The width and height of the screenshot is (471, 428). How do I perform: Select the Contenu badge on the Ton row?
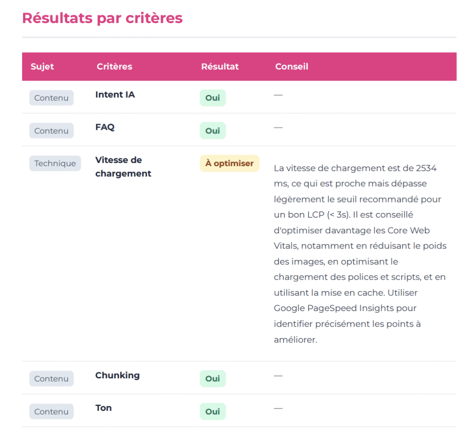[x=51, y=411]
